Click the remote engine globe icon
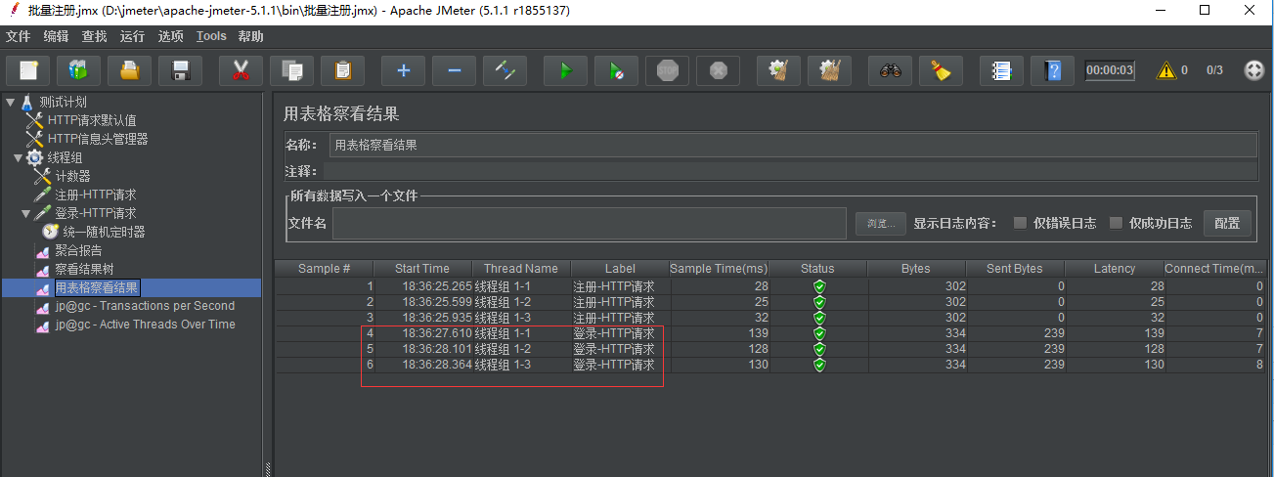 [1253, 70]
